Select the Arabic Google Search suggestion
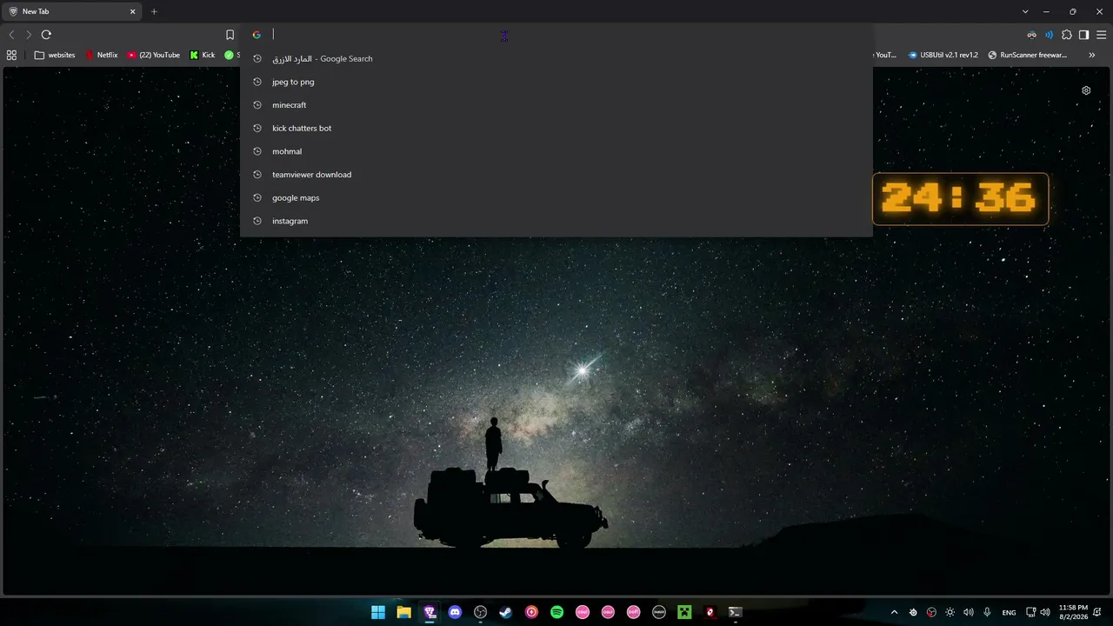The width and height of the screenshot is (1113, 626). (556, 58)
